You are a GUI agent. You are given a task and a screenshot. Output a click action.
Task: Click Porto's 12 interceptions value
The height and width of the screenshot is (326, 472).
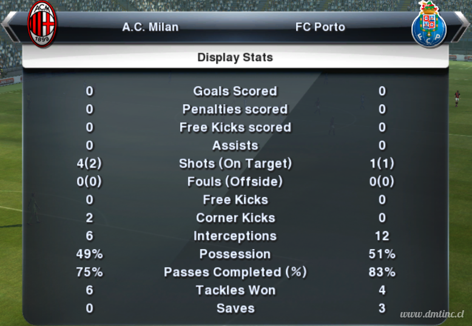coord(382,236)
